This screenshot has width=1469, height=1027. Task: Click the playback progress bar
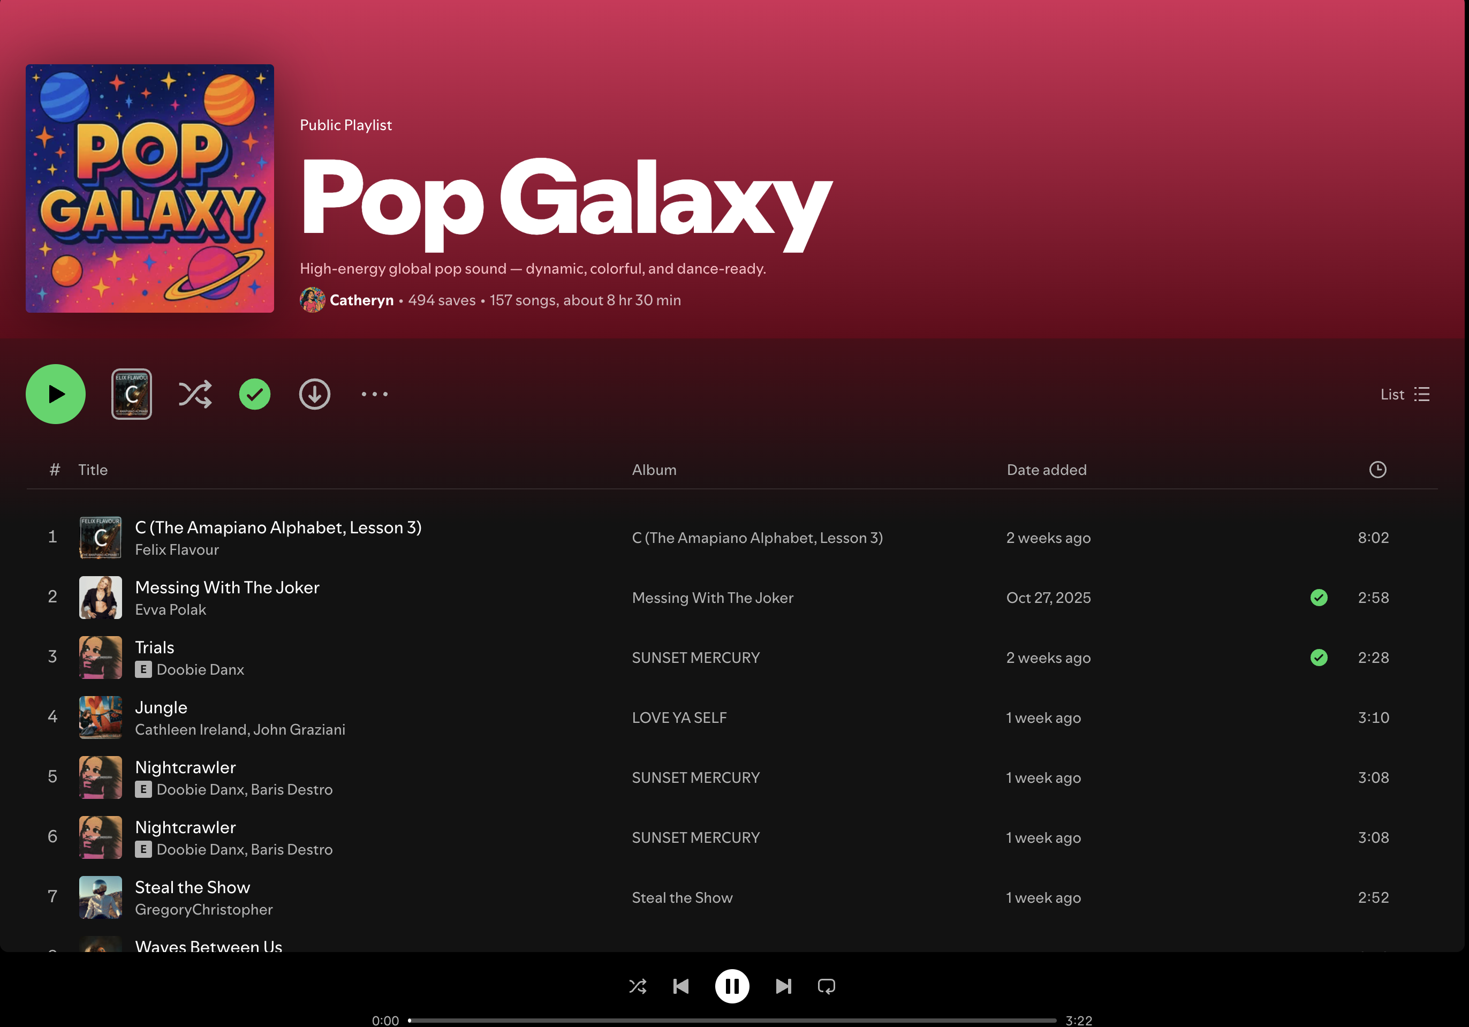tap(731, 1020)
